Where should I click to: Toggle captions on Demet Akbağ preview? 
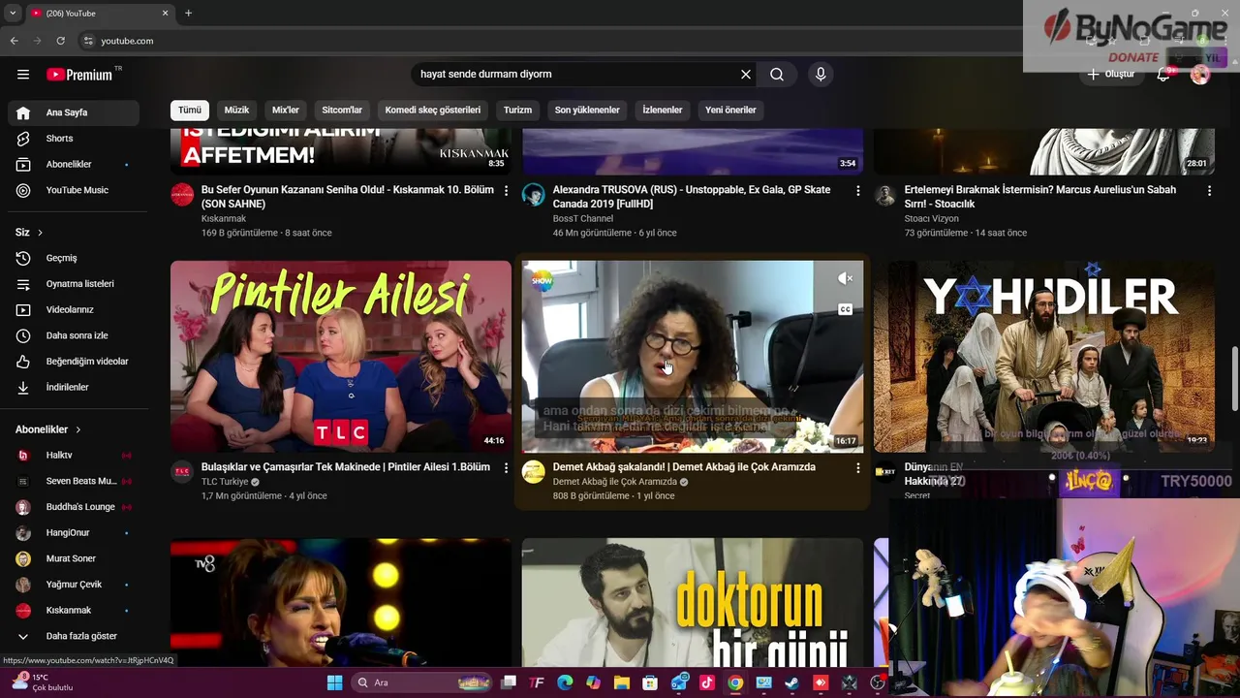(x=845, y=310)
